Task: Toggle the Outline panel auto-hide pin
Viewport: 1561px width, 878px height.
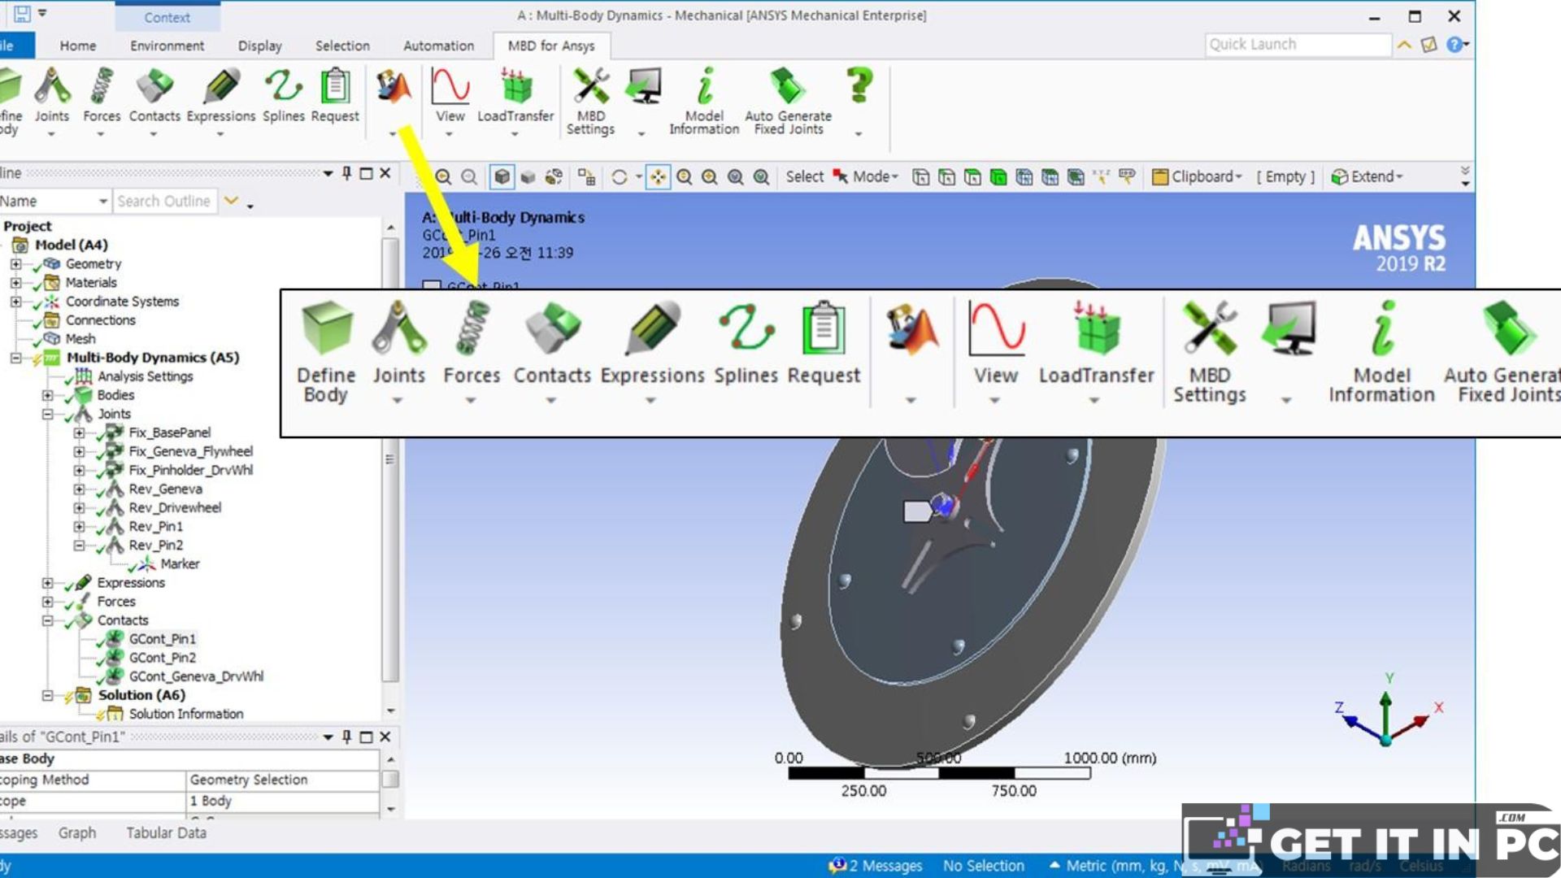Action: (x=347, y=172)
